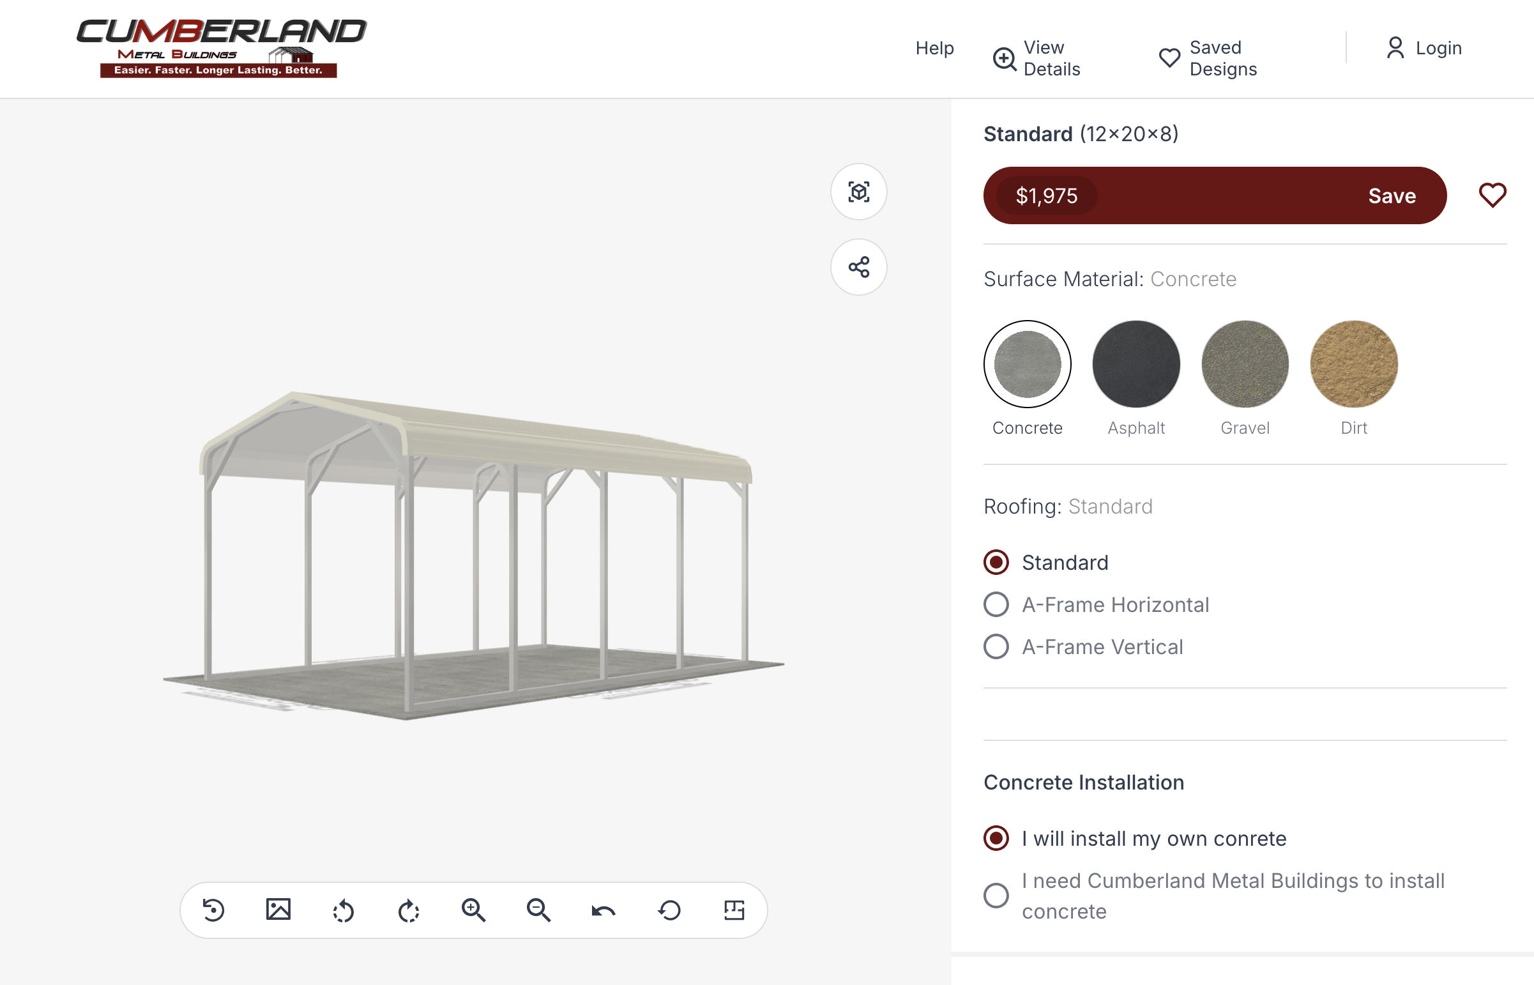
Task: Save the current carport design
Action: [1392, 195]
